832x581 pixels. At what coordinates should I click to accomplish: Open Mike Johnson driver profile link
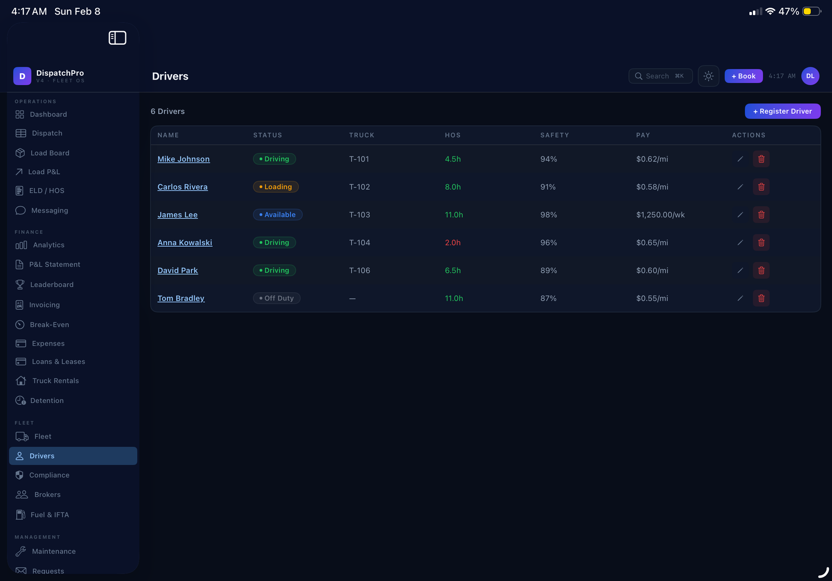coord(184,159)
